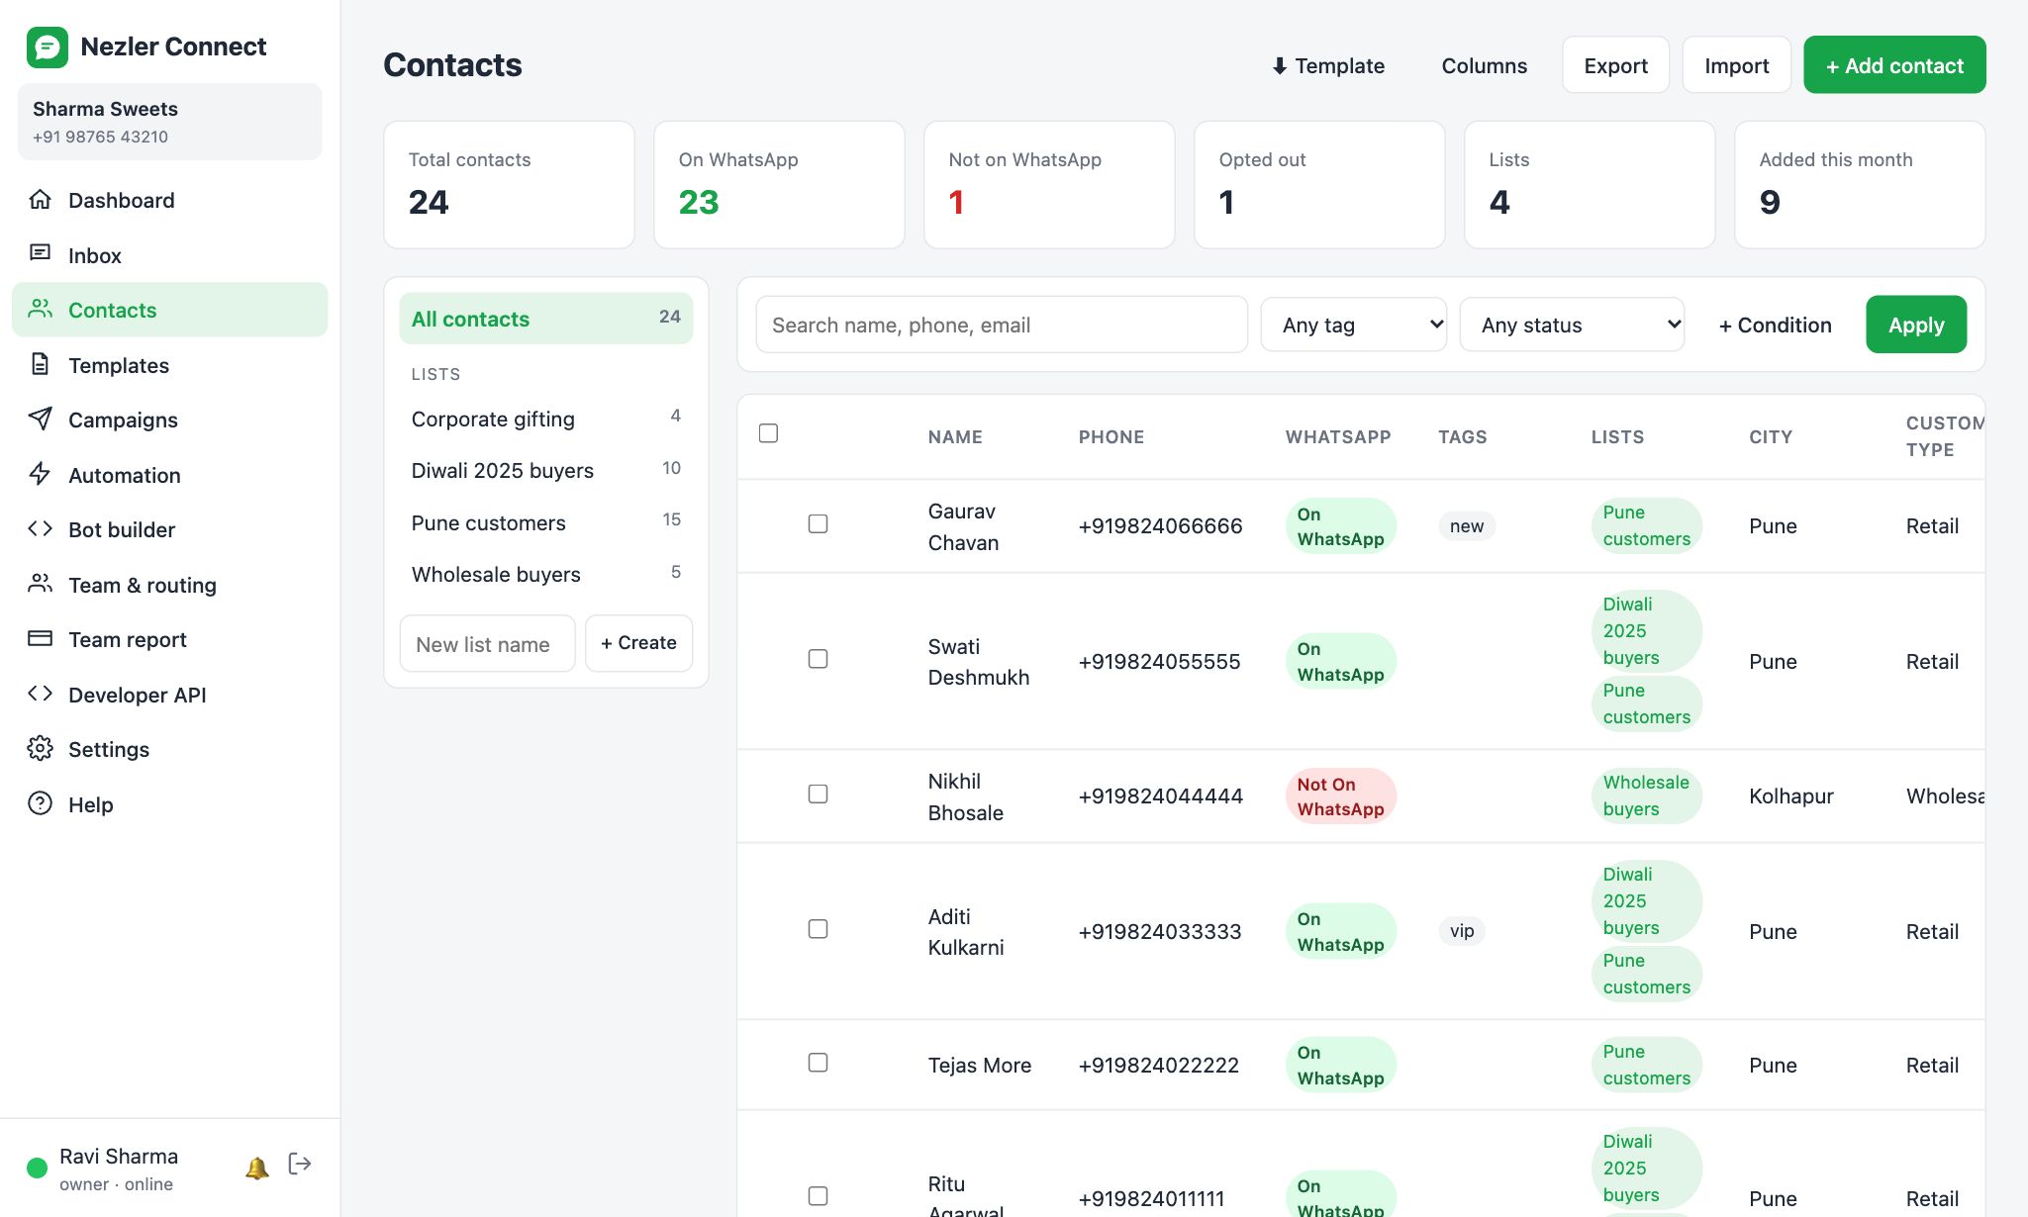Image resolution: width=2028 pixels, height=1217 pixels.
Task: Click the notification bell icon
Action: pos(256,1168)
